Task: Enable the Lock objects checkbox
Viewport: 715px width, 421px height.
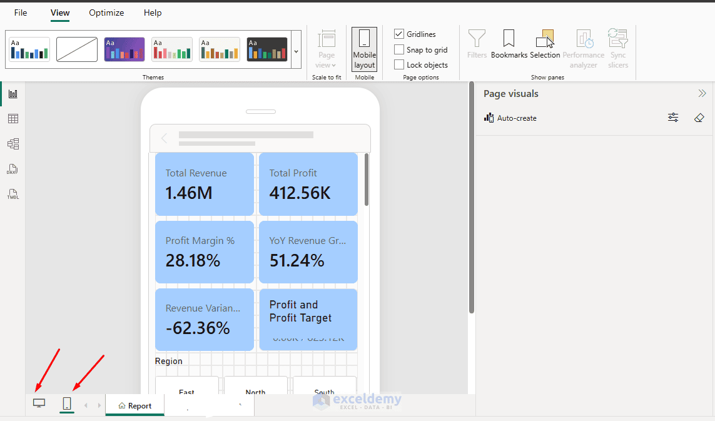Action: click(x=399, y=65)
